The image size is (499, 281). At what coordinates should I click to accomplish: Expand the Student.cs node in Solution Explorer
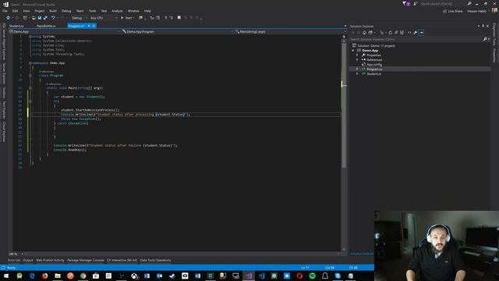coord(357,73)
